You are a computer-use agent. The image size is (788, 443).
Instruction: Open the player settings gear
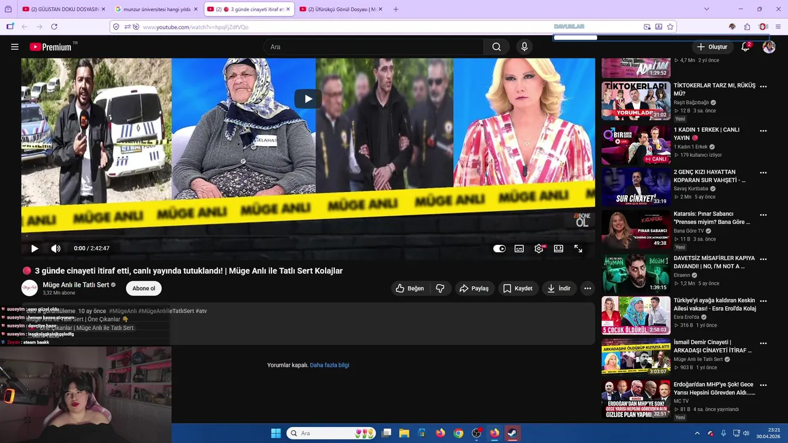click(539, 249)
